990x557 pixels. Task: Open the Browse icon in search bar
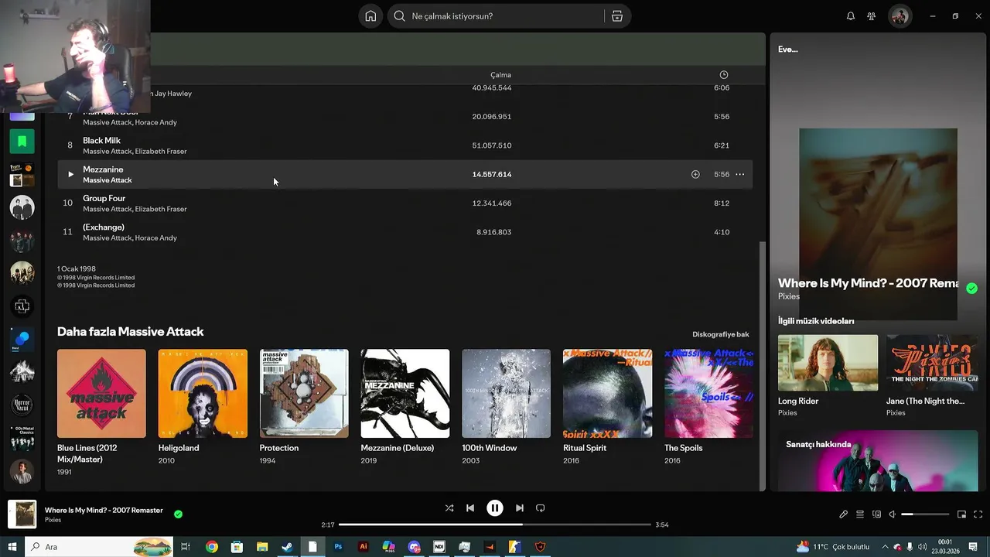tap(617, 16)
